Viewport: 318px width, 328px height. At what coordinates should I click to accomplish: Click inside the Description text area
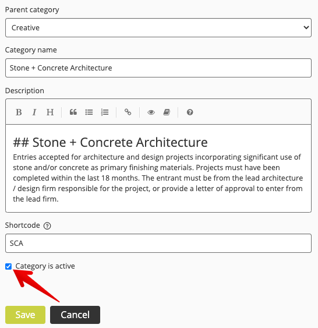click(158, 168)
